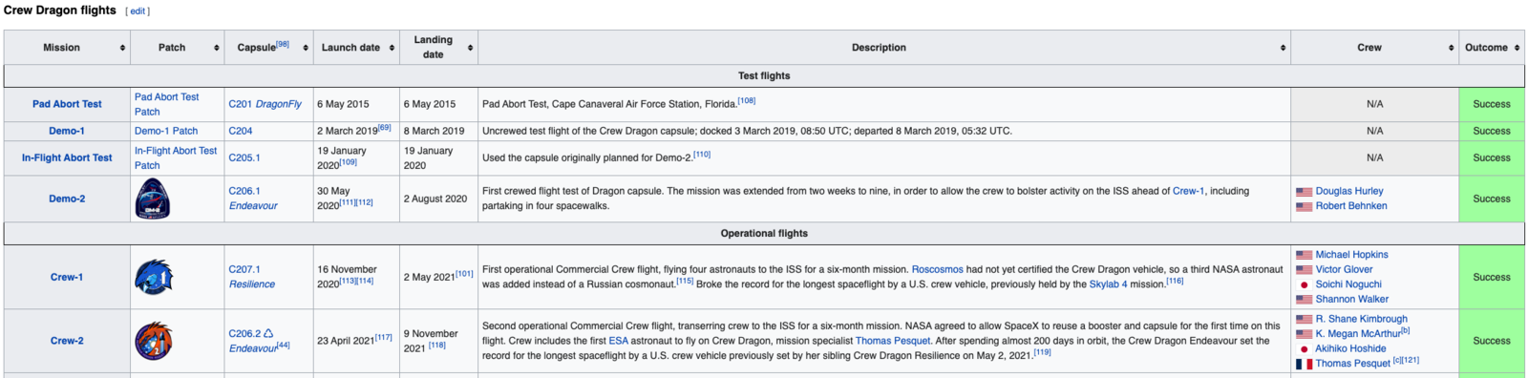Image resolution: width=1528 pixels, height=378 pixels.
Task: Click US flag beside Victor Glover
Action: (x=1304, y=270)
